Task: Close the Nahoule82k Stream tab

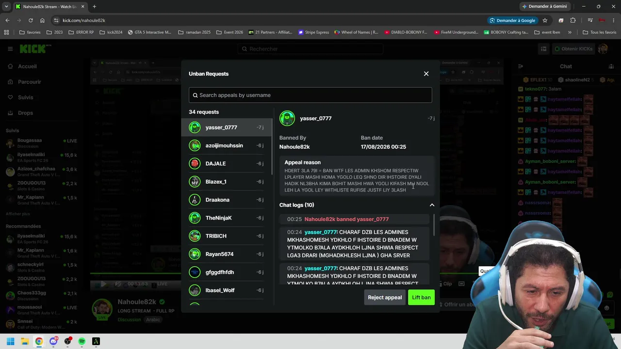Action: click(82, 7)
